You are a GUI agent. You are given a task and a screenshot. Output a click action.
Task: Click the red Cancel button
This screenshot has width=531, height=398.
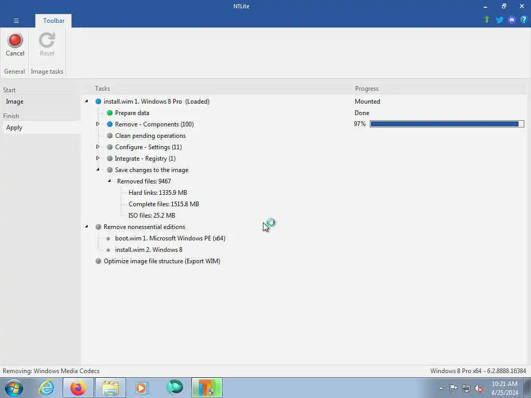(15, 45)
